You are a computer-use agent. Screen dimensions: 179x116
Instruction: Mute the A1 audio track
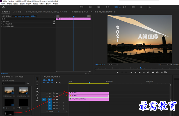57,103
